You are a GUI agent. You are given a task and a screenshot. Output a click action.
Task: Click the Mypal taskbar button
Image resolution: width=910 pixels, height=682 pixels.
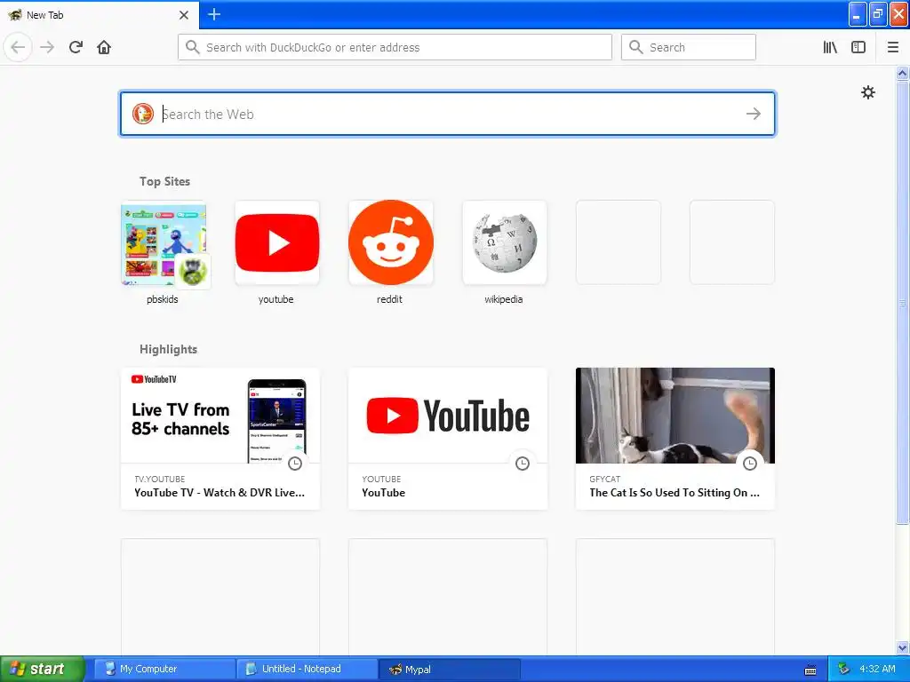(449, 669)
